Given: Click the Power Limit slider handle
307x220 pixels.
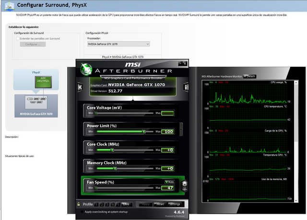Looking at the screenshot, I should coord(144,132).
